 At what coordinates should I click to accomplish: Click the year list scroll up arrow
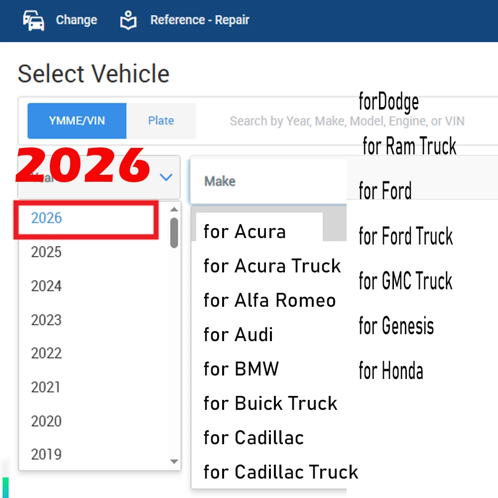pyautogui.click(x=174, y=209)
